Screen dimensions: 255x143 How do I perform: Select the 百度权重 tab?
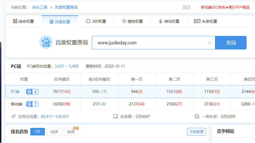click(60, 22)
